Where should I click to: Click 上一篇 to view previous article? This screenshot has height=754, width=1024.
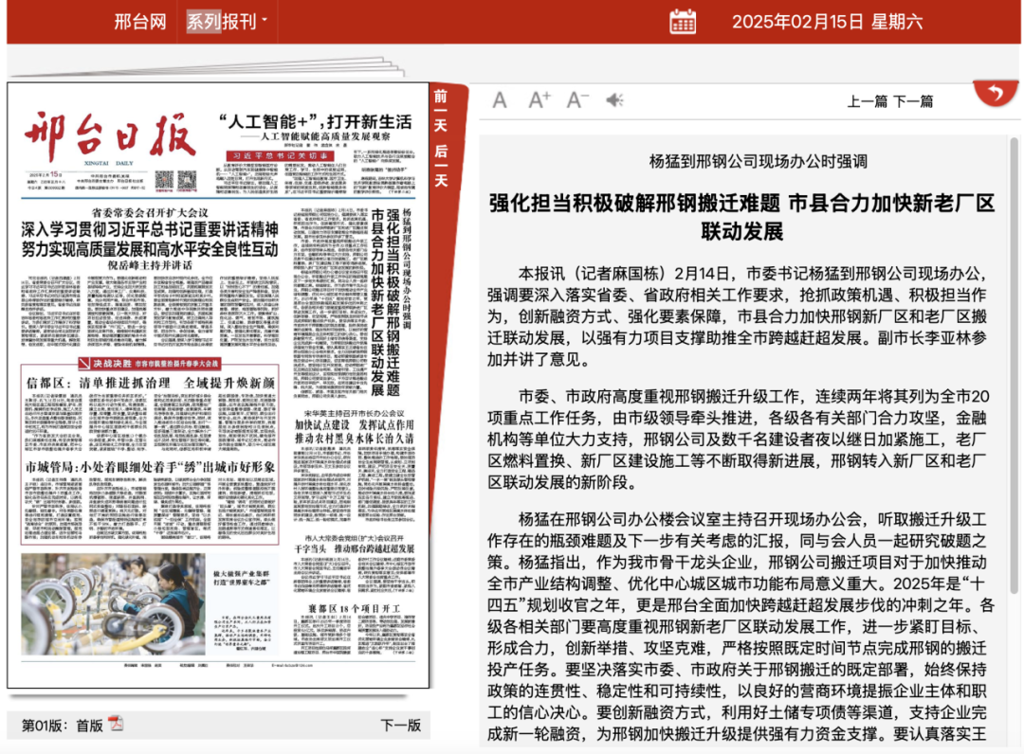pos(867,101)
